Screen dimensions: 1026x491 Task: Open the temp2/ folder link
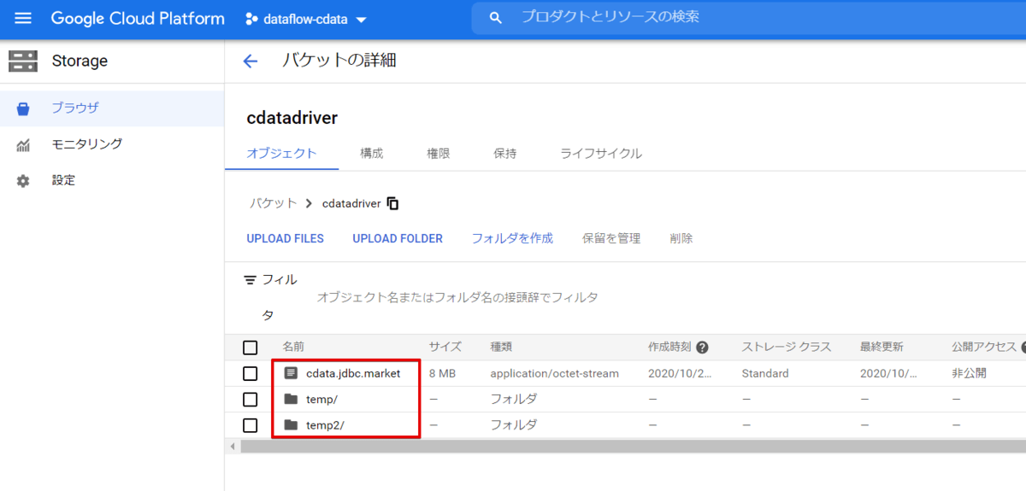click(x=327, y=424)
